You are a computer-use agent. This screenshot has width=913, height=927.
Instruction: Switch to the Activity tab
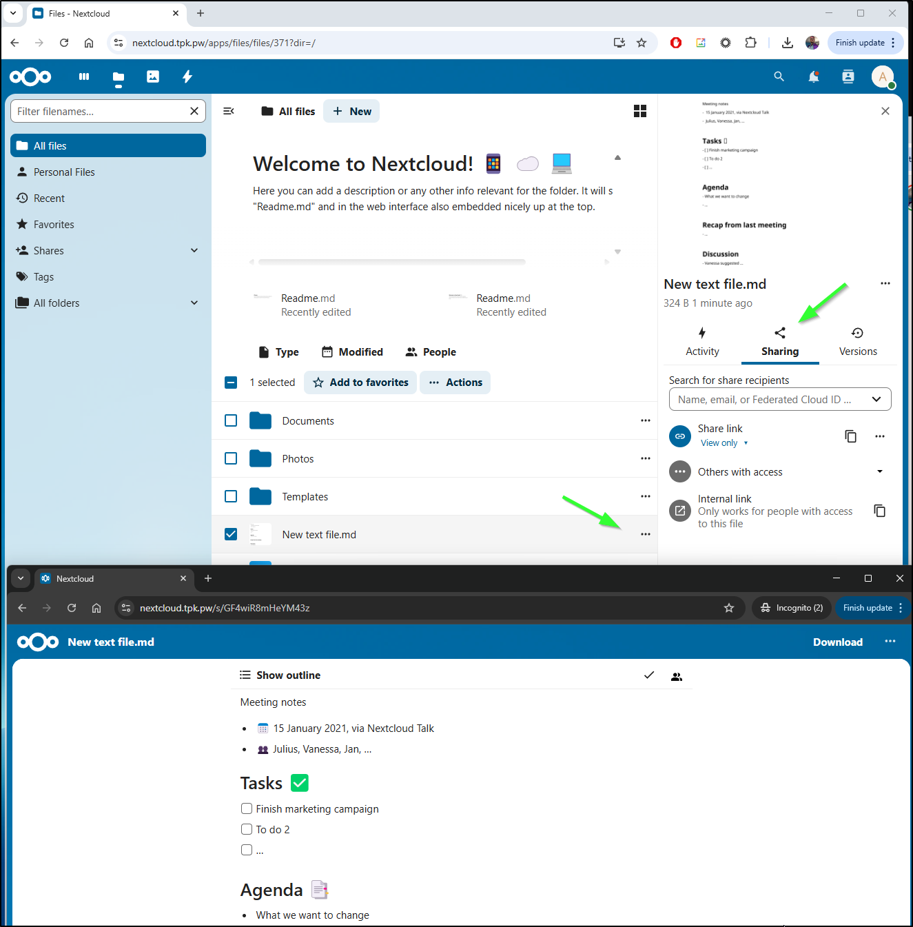(x=702, y=343)
